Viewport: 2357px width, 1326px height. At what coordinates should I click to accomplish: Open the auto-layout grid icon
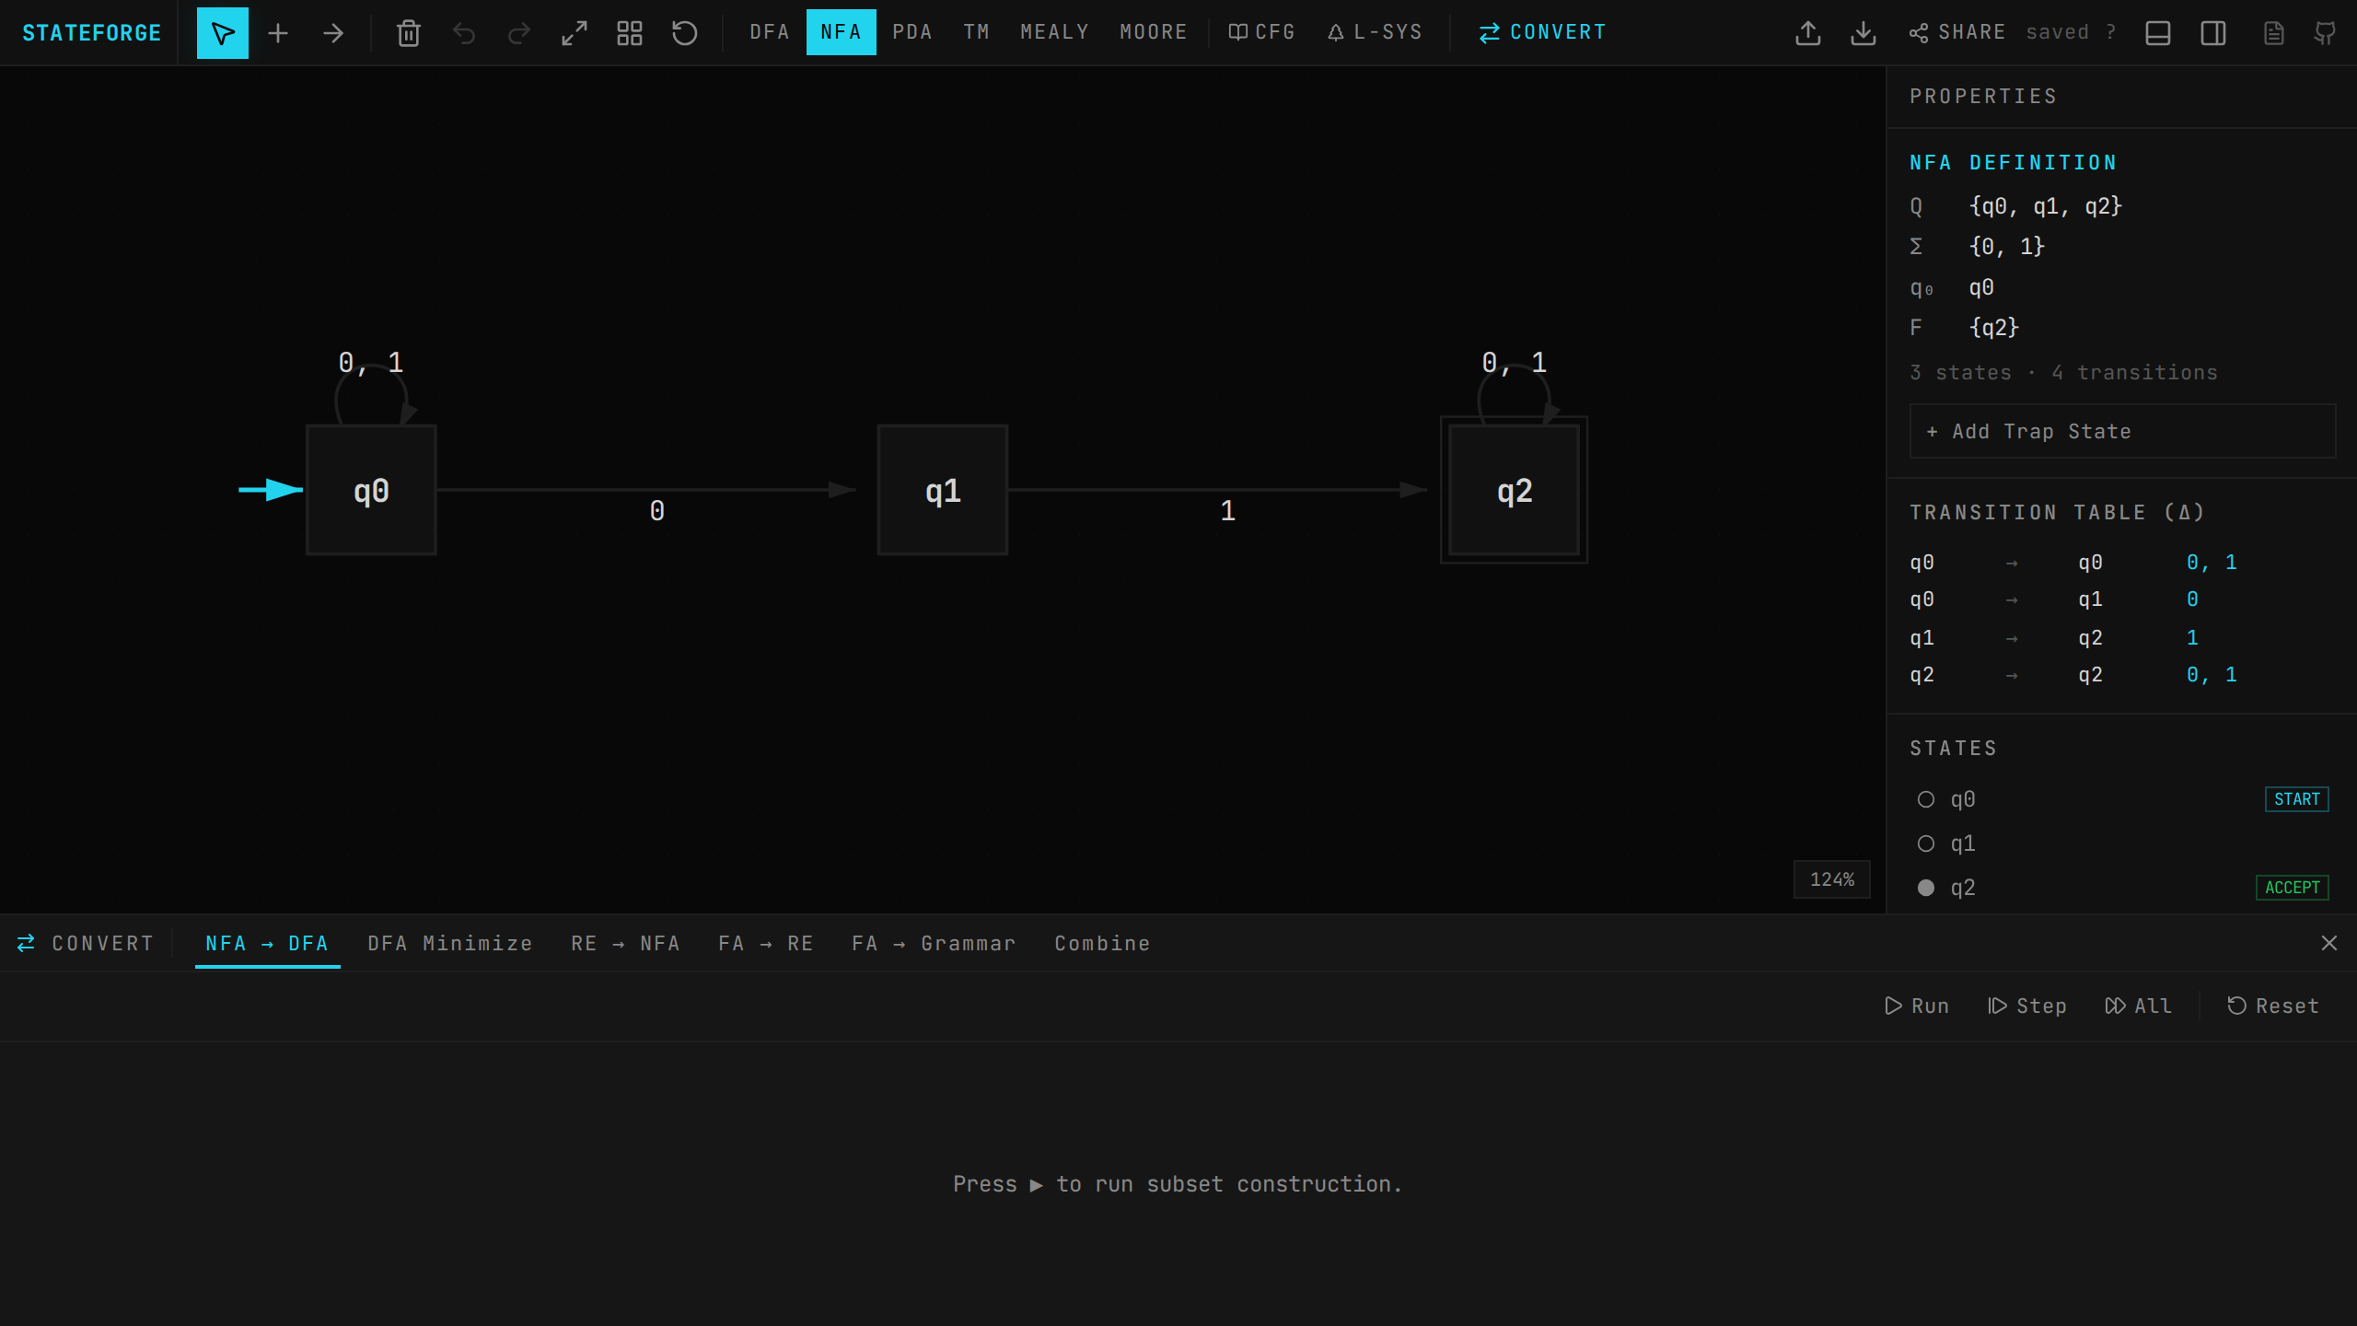(x=629, y=32)
